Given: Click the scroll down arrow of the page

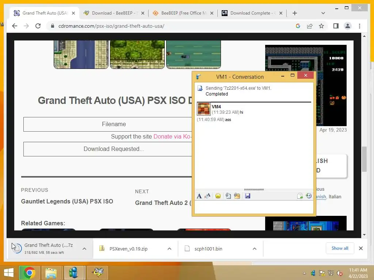Looking at the screenshot, I should 364,235.
